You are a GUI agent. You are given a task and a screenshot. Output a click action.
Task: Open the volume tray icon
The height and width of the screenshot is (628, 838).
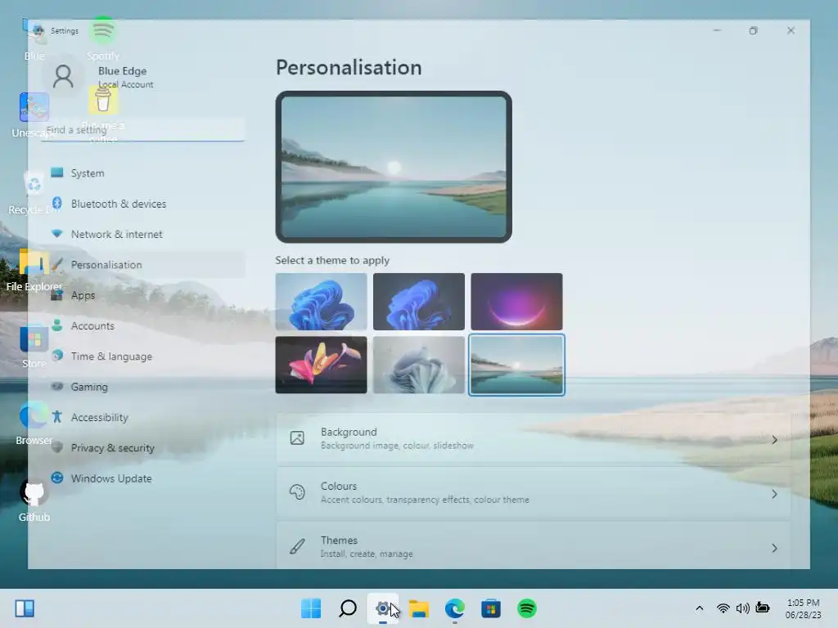[742, 608]
